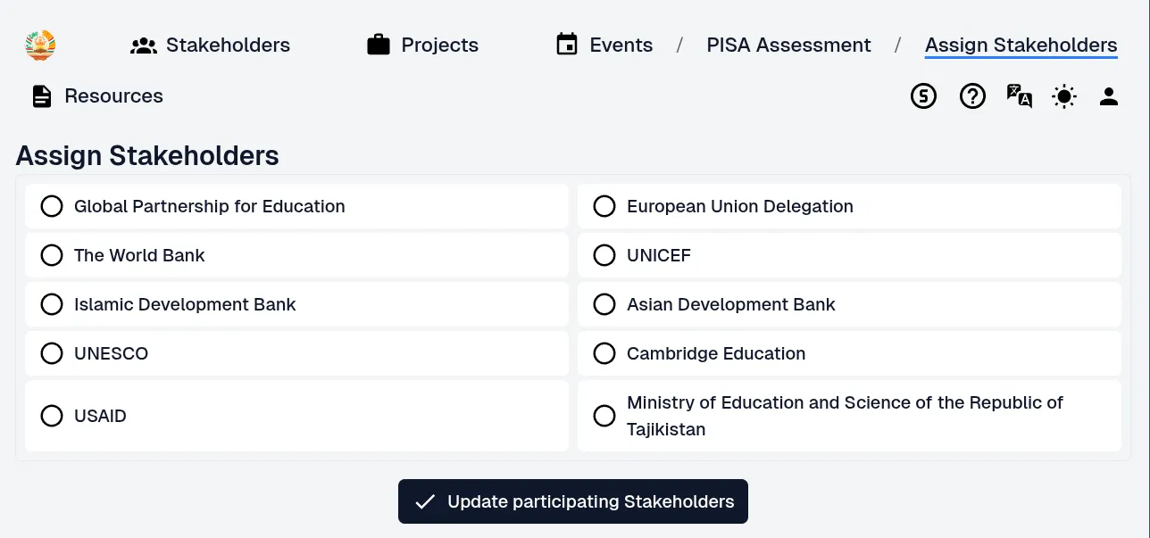This screenshot has height=538, width=1150.
Task: Select Ministry of Education and Science row
Action: coord(604,416)
